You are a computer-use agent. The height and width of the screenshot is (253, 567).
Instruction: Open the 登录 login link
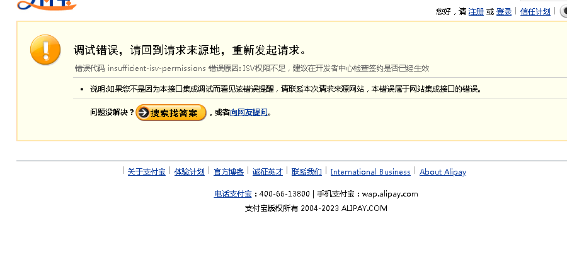pos(504,12)
